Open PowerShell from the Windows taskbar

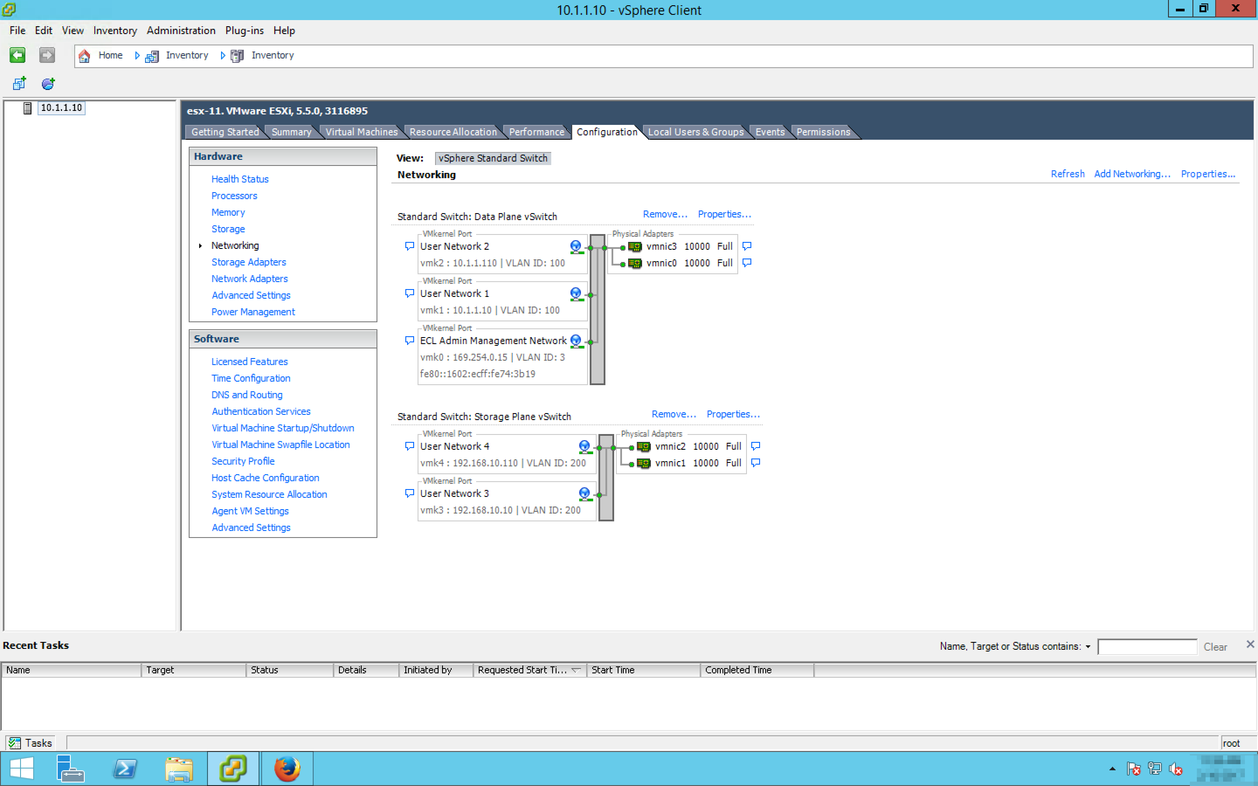[125, 769]
